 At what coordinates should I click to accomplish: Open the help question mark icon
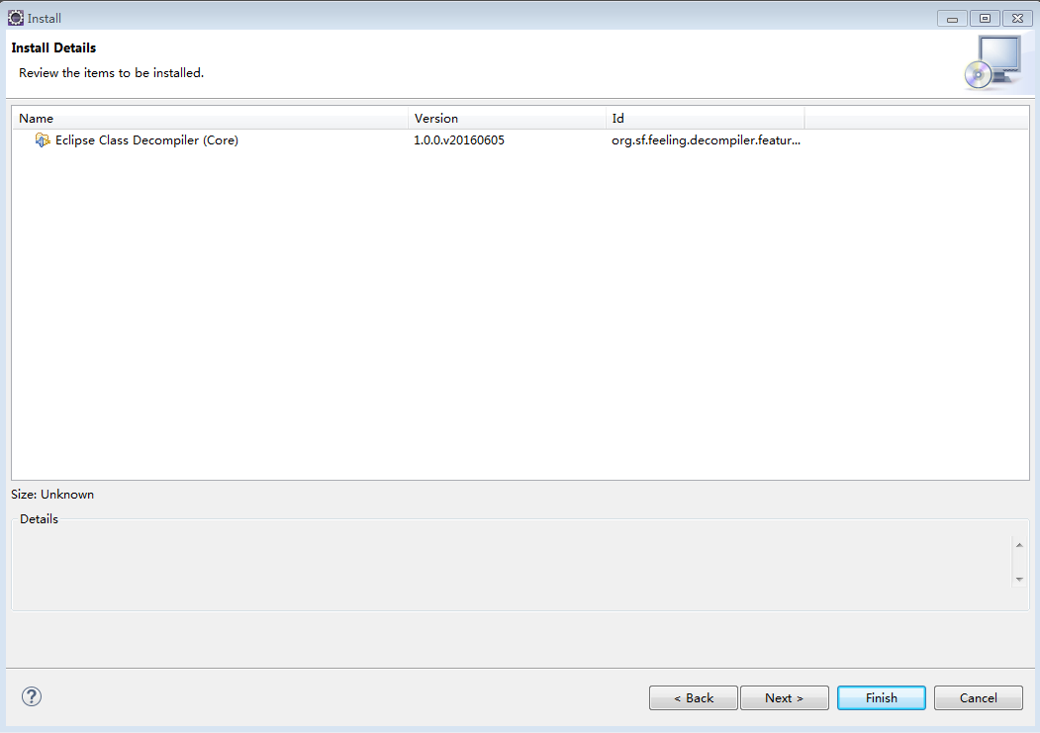32,696
